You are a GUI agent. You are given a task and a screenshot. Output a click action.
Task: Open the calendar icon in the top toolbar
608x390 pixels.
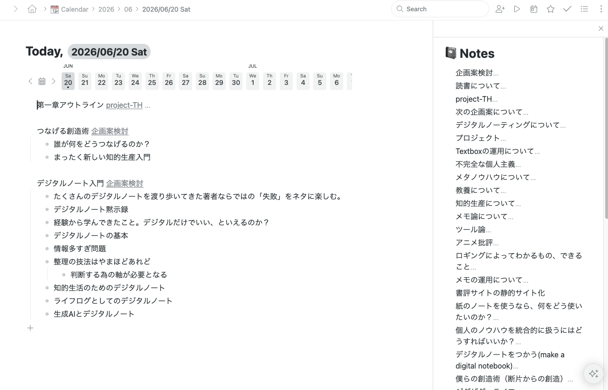click(x=534, y=9)
